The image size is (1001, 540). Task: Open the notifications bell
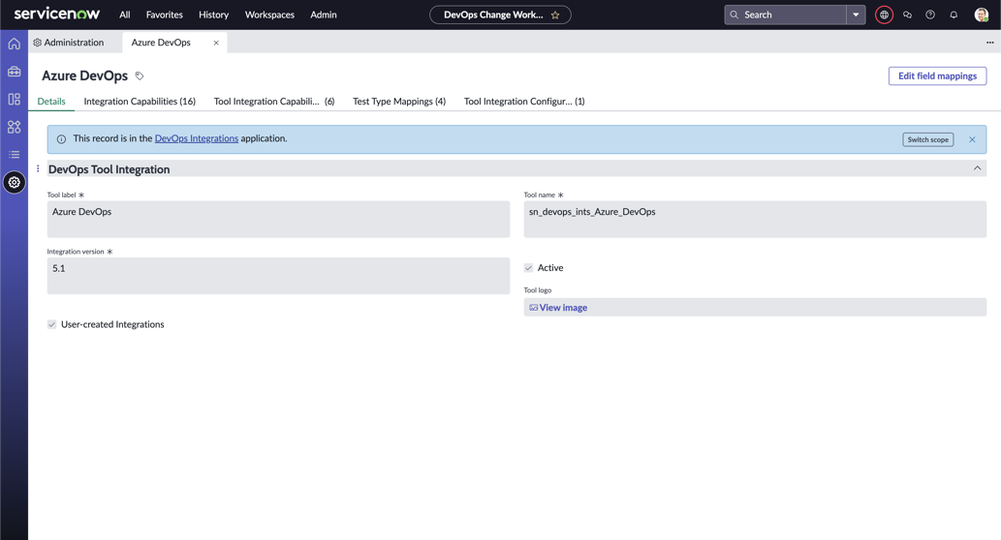point(954,15)
